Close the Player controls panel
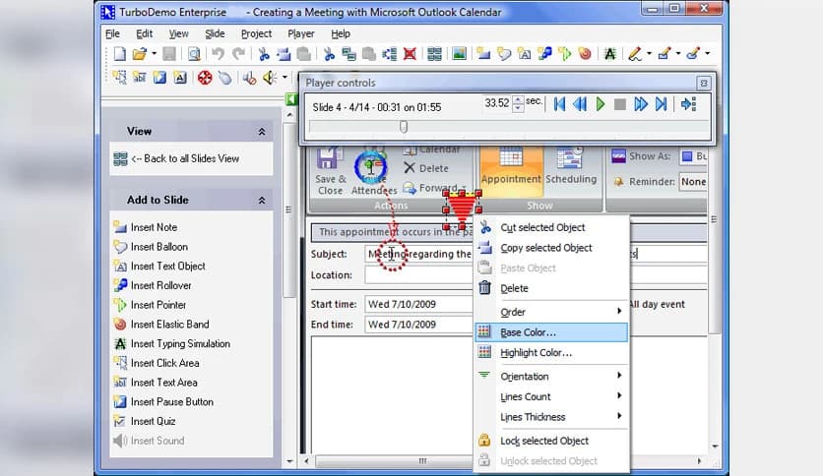823x476 pixels. [x=704, y=83]
